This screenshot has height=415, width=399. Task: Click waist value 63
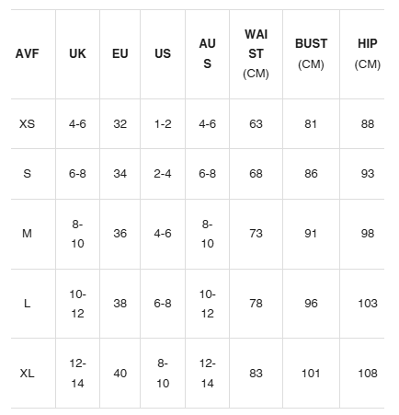pyautogui.click(x=256, y=124)
